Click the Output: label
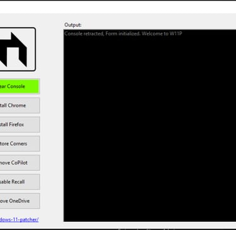The image size is (236, 230). click(x=73, y=25)
